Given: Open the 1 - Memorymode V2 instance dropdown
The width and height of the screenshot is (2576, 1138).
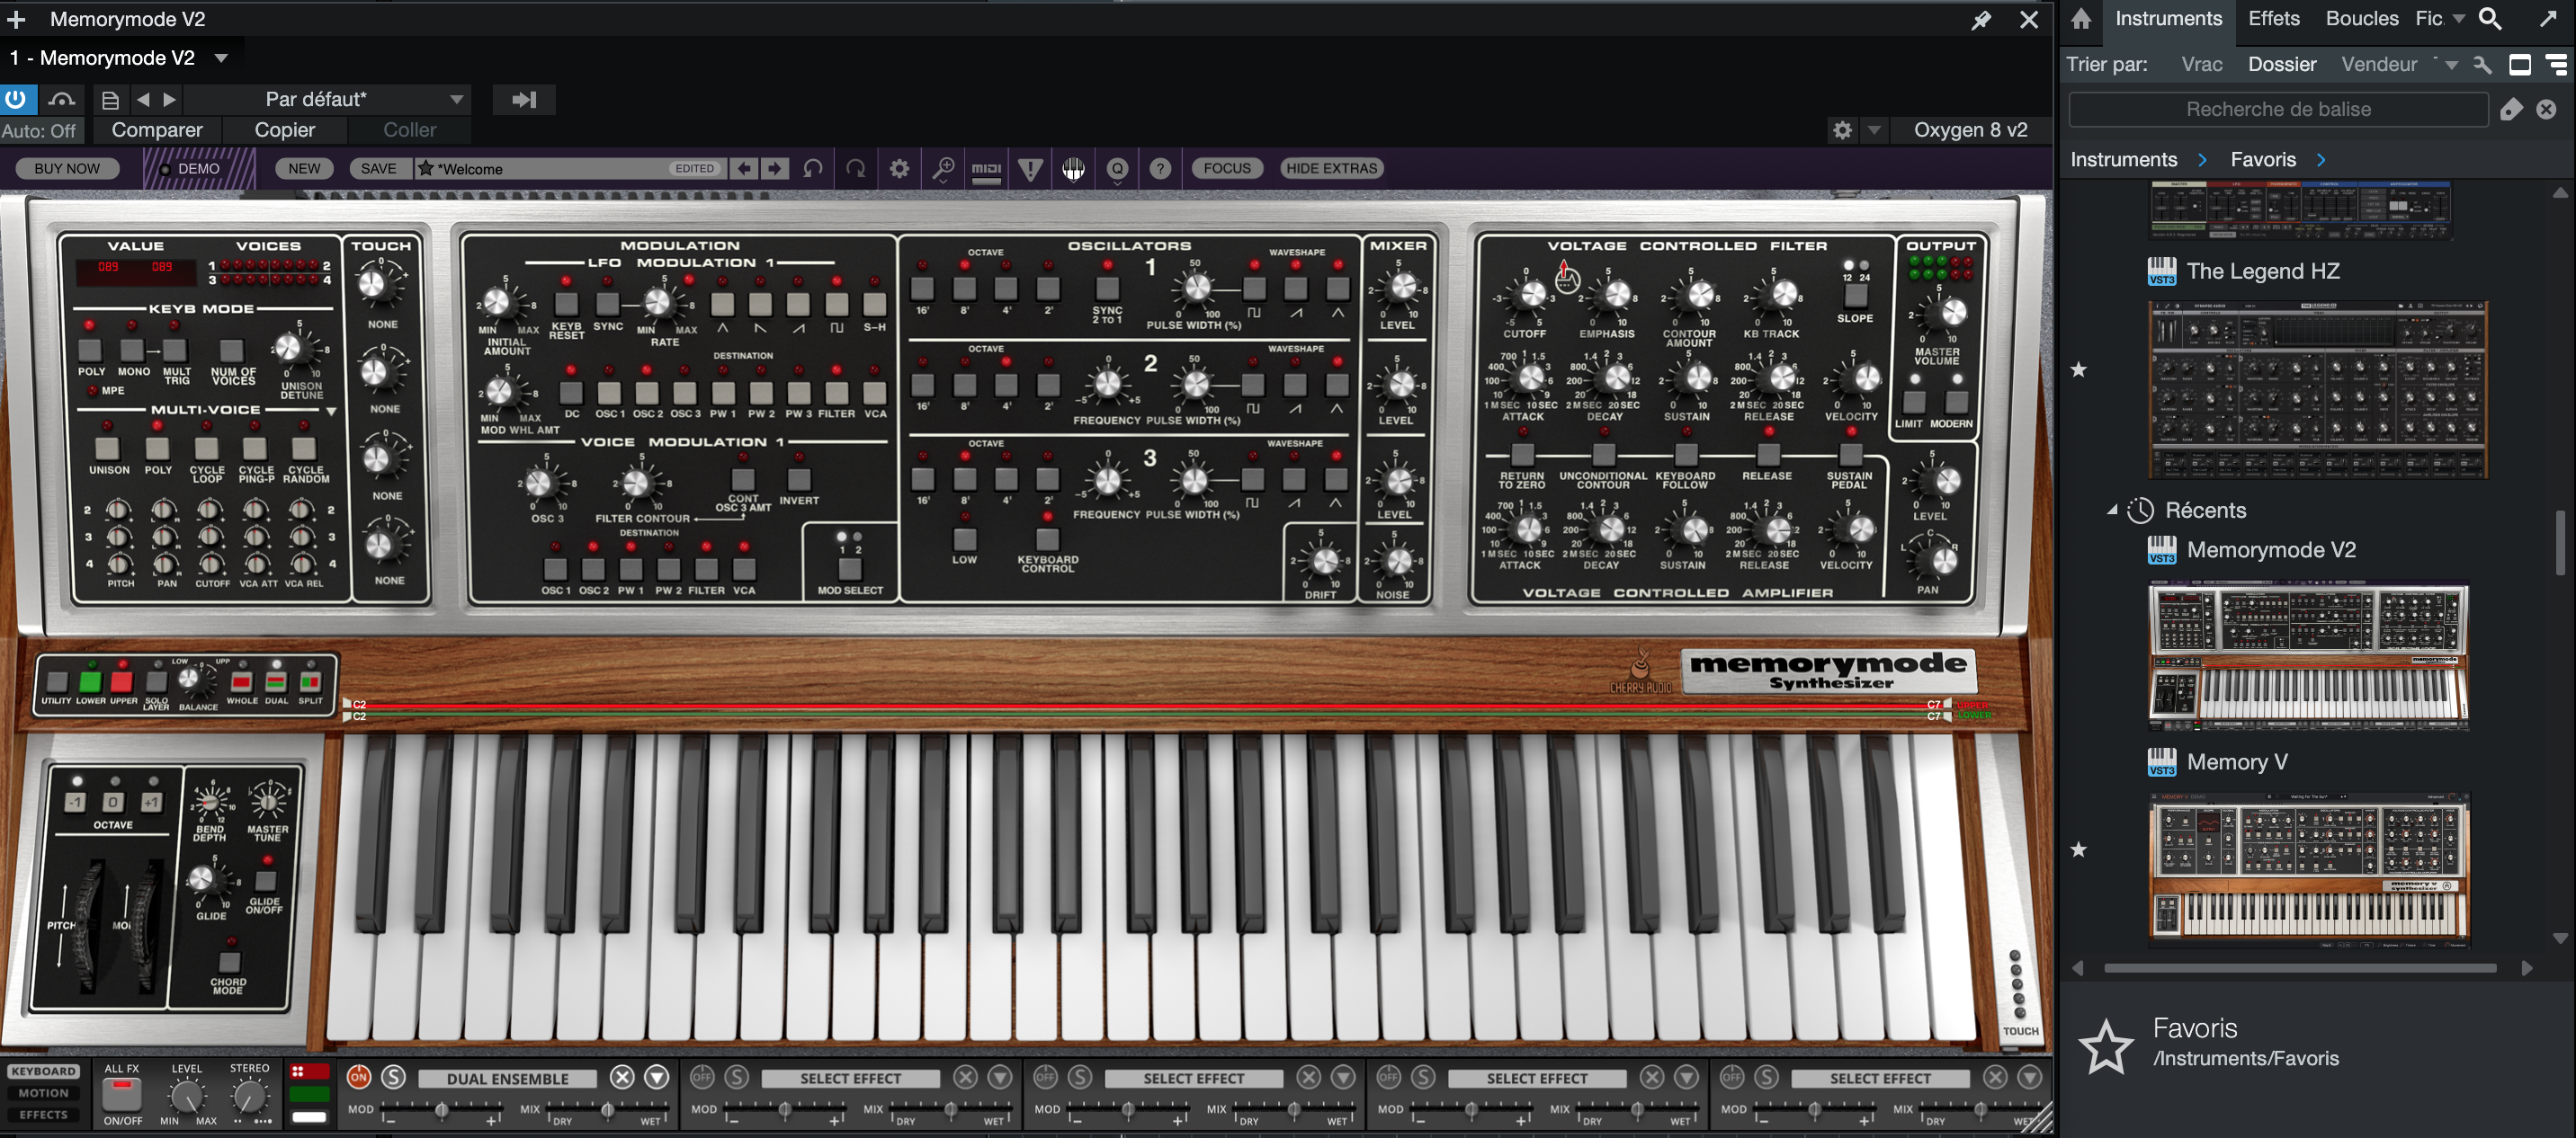Looking at the screenshot, I should pos(221,58).
